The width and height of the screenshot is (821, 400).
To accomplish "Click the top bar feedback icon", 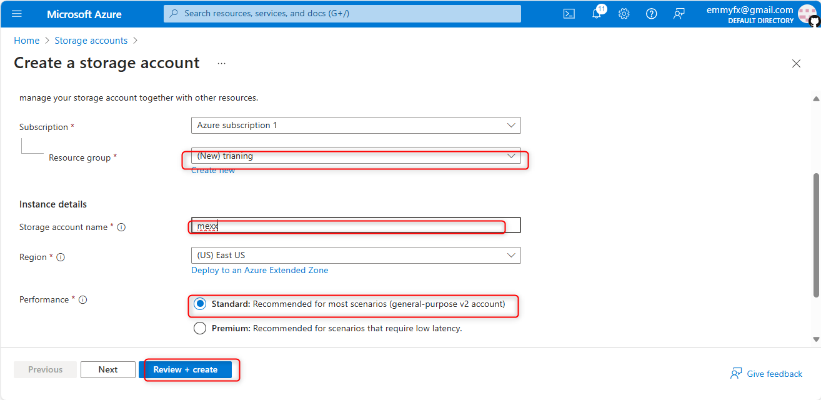I will pos(679,14).
